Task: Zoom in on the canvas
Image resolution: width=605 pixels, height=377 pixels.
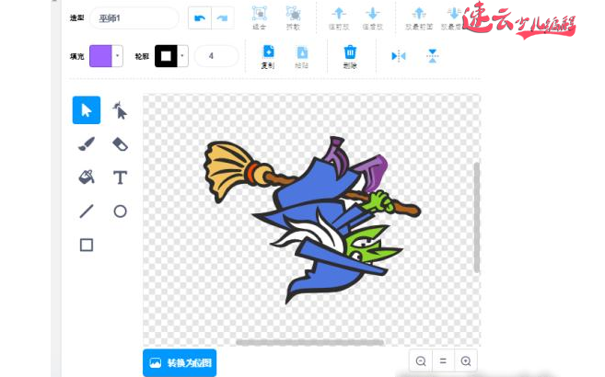Action: click(x=466, y=361)
